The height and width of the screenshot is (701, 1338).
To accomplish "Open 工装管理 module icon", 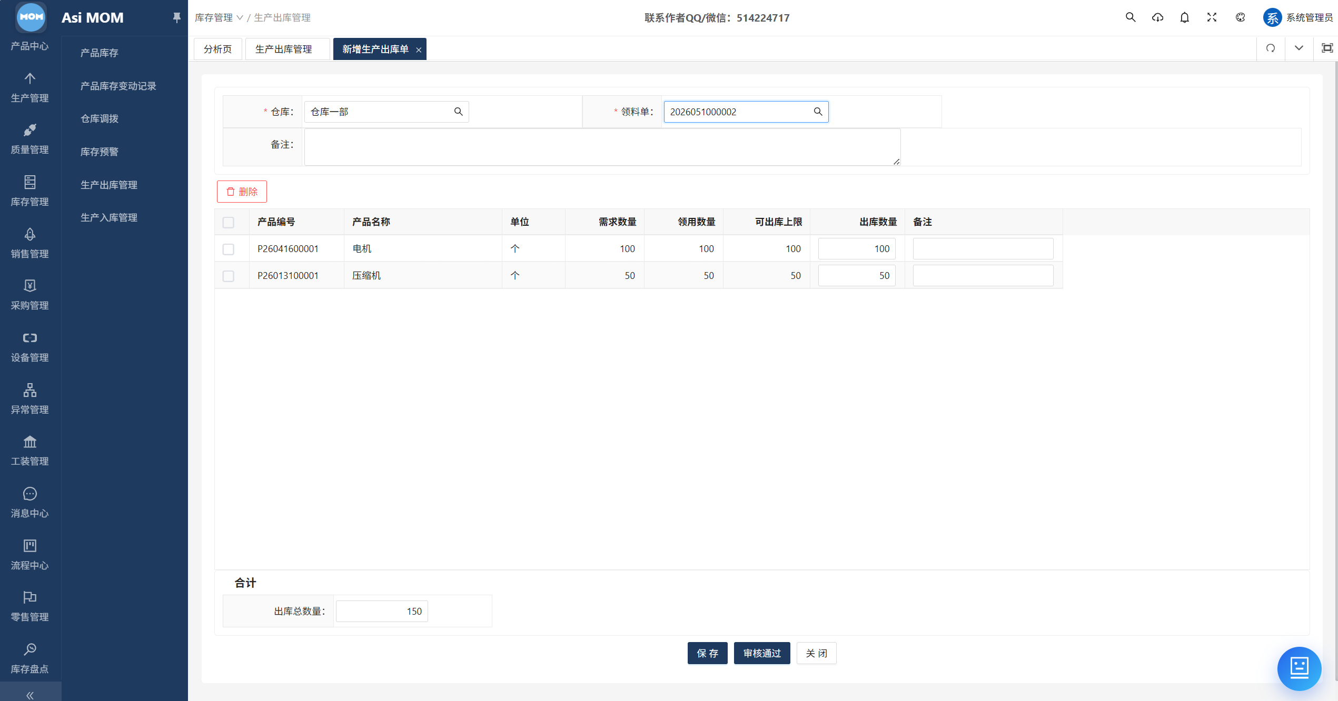I will (x=29, y=442).
